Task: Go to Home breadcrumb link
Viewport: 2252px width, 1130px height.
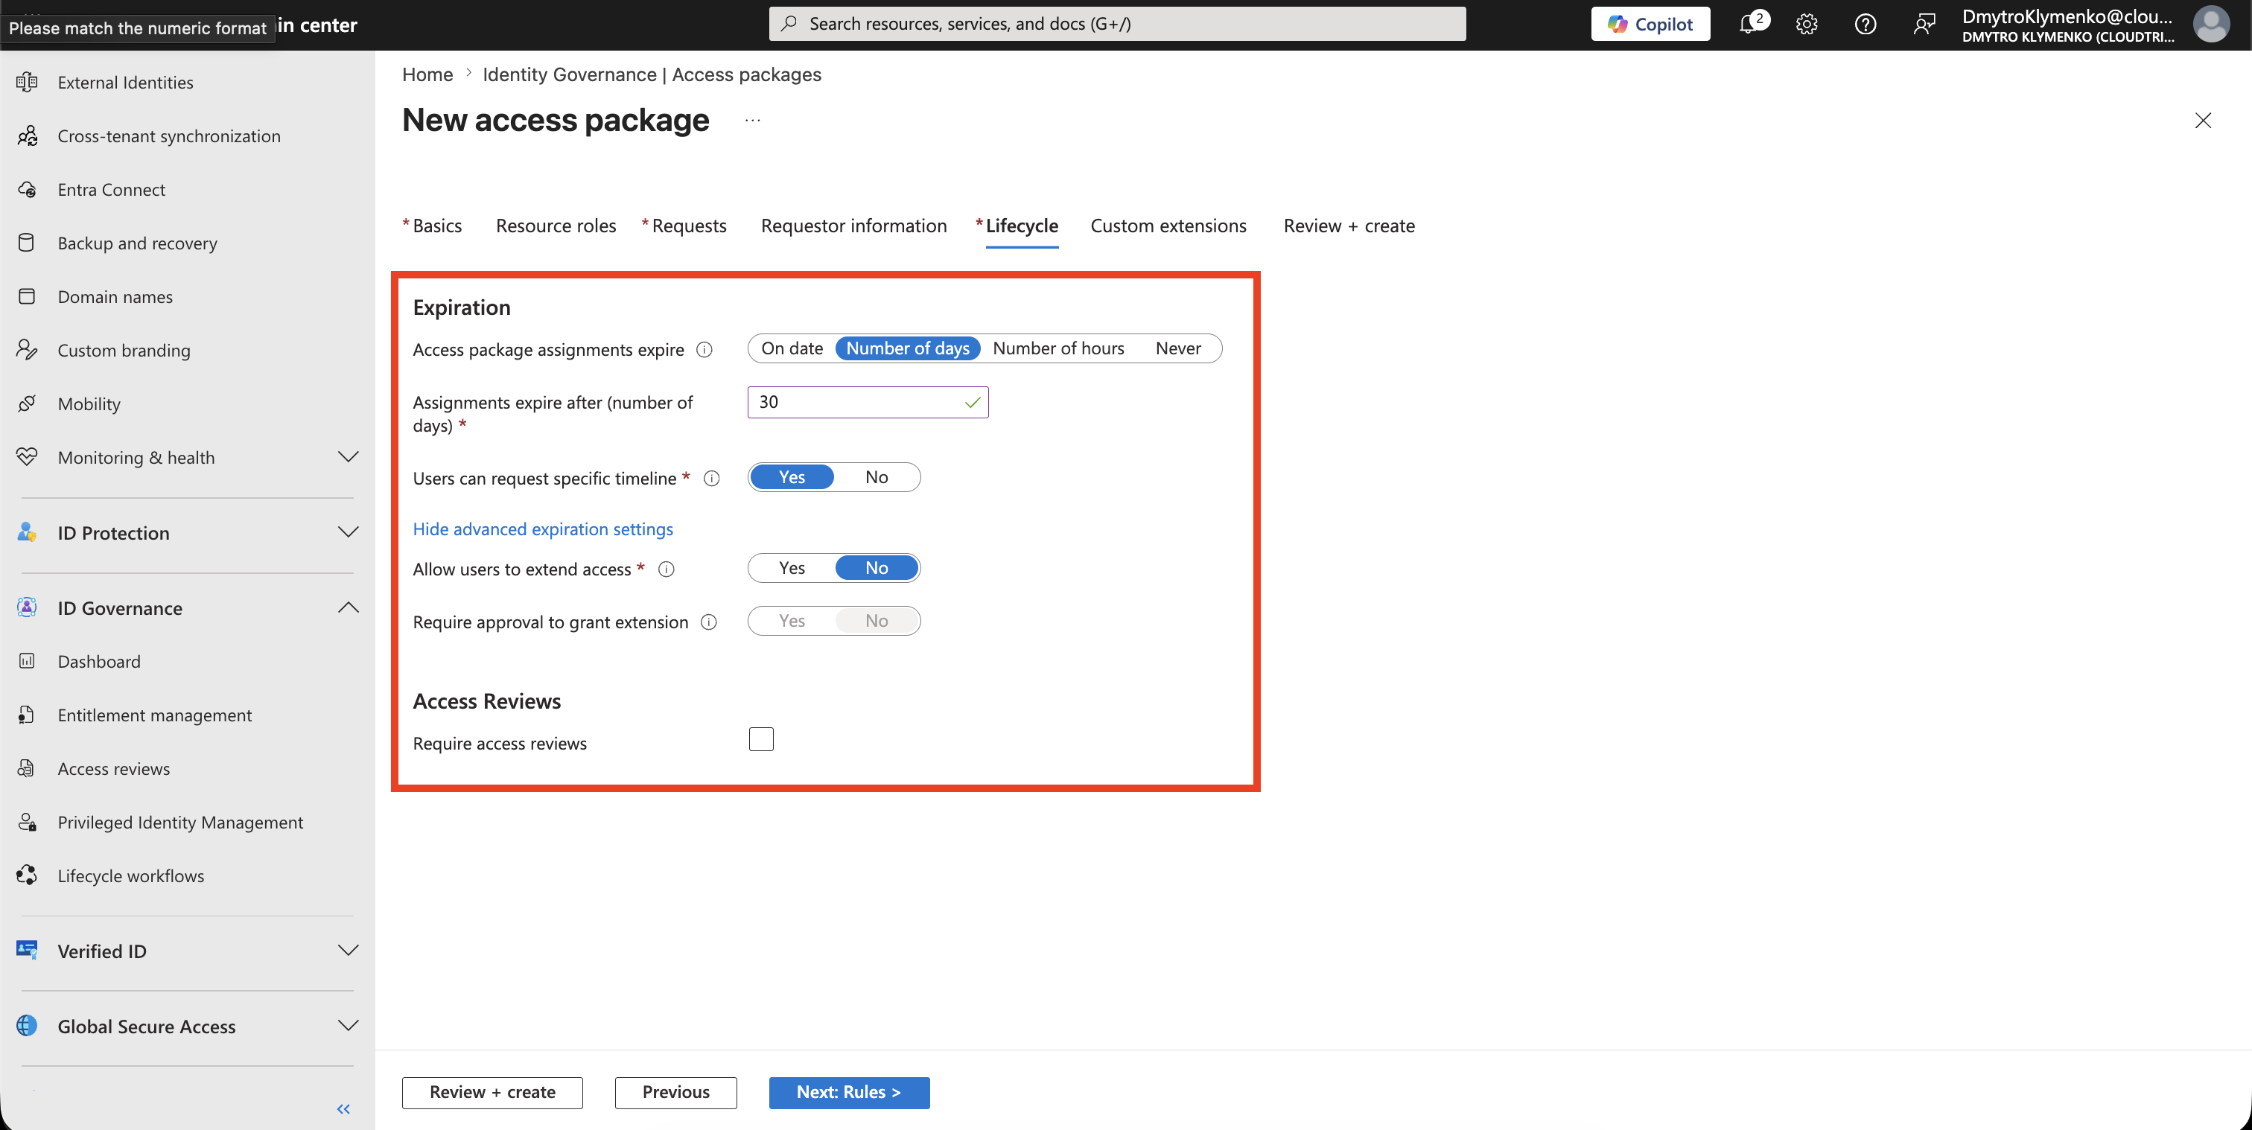Action: click(x=427, y=74)
